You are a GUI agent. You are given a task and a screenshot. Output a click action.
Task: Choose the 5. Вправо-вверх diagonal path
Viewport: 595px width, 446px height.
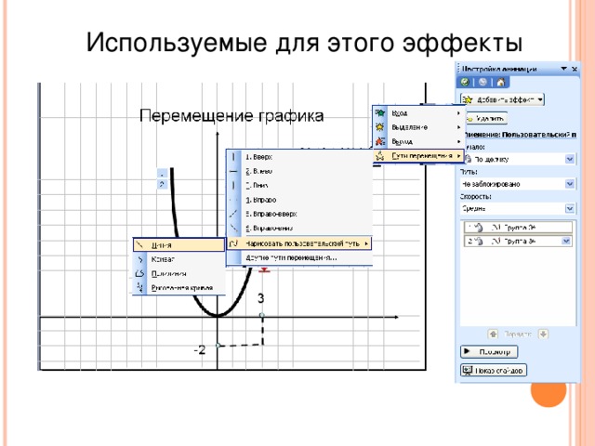coord(299,214)
